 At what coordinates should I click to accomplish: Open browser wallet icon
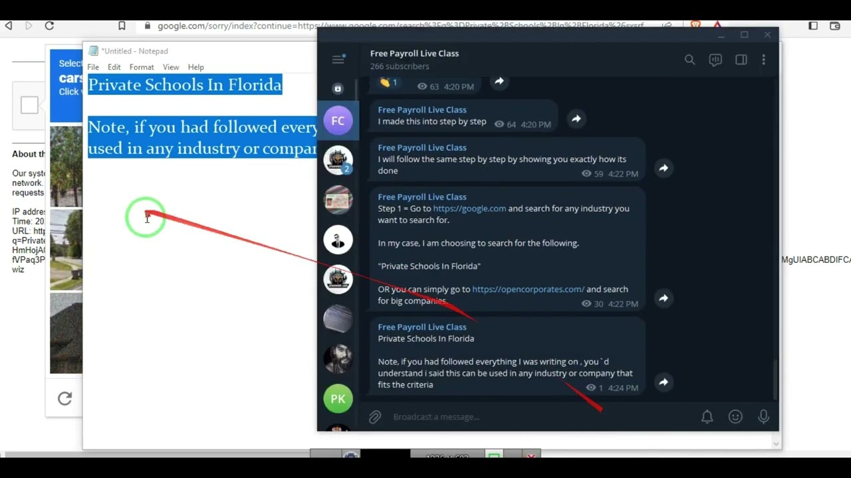click(835, 26)
